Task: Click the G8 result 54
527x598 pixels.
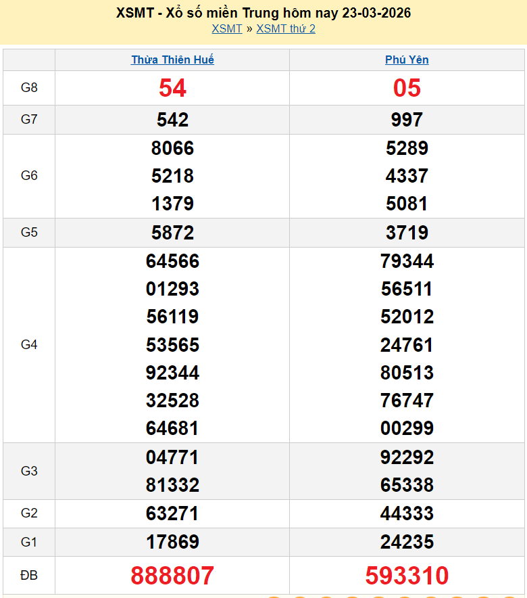Action: tap(172, 88)
